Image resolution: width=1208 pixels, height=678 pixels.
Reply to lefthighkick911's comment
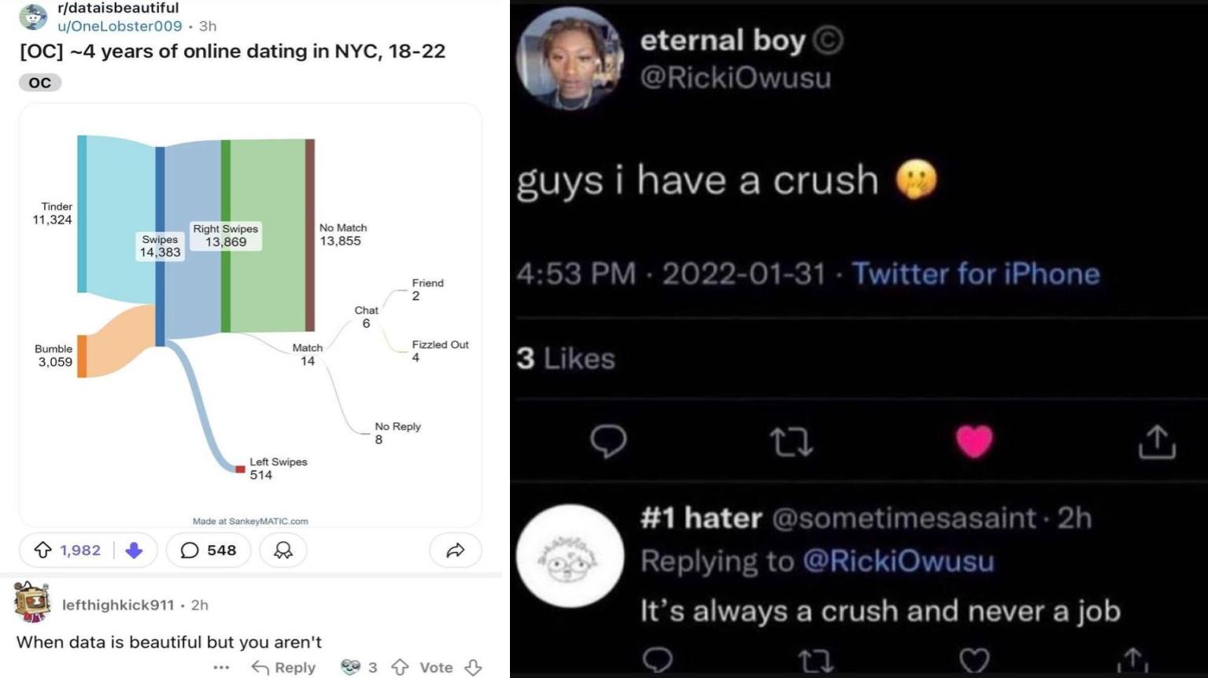coord(283,667)
